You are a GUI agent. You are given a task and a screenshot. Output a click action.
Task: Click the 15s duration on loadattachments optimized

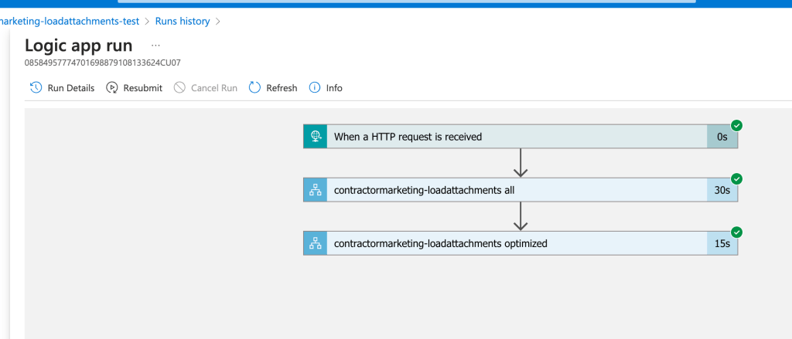(722, 244)
